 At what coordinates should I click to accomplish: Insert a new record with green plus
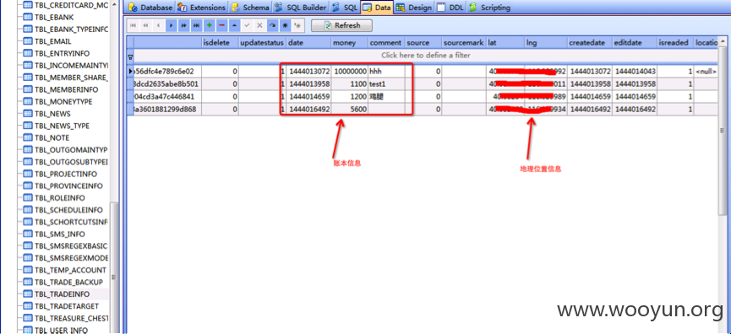pyautogui.click(x=209, y=25)
